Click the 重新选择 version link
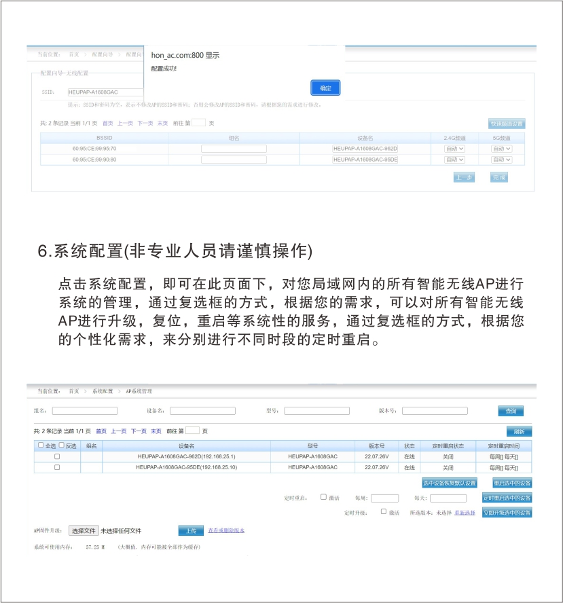The width and height of the screenshot is (563, 603). click(465, 513)
